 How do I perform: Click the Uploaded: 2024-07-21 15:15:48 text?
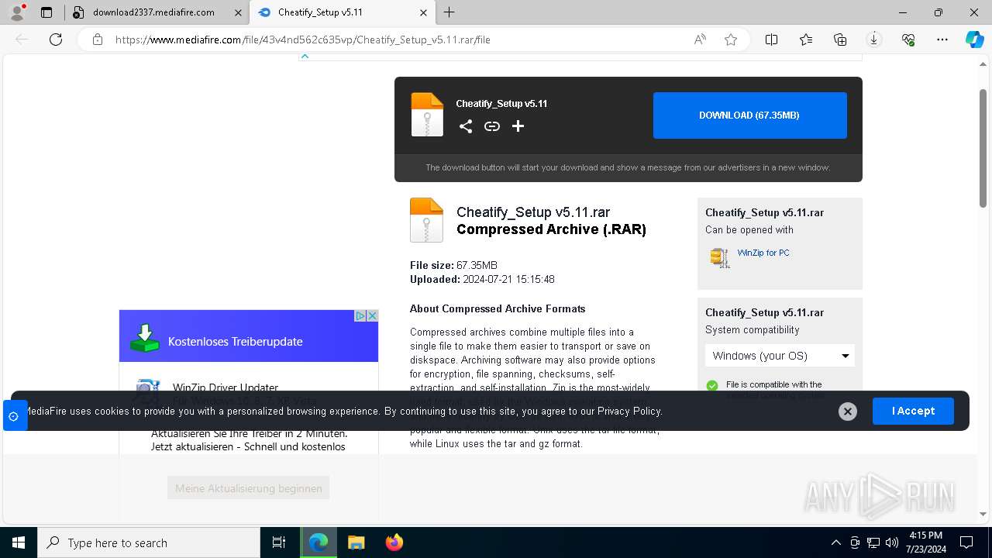coord(482,279)
